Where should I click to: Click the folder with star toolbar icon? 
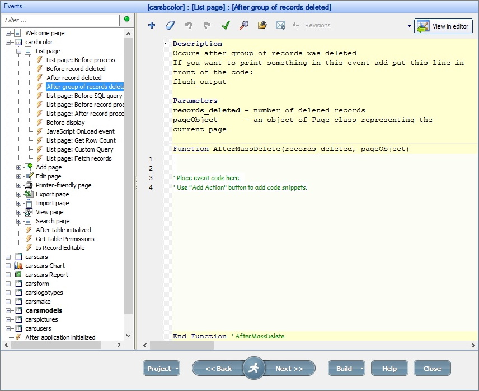(x=262, y=25)
